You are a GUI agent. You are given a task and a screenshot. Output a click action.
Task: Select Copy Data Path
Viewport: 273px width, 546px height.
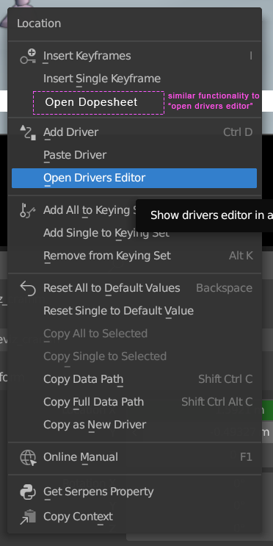pyautogui.click(x=134, y=379)
